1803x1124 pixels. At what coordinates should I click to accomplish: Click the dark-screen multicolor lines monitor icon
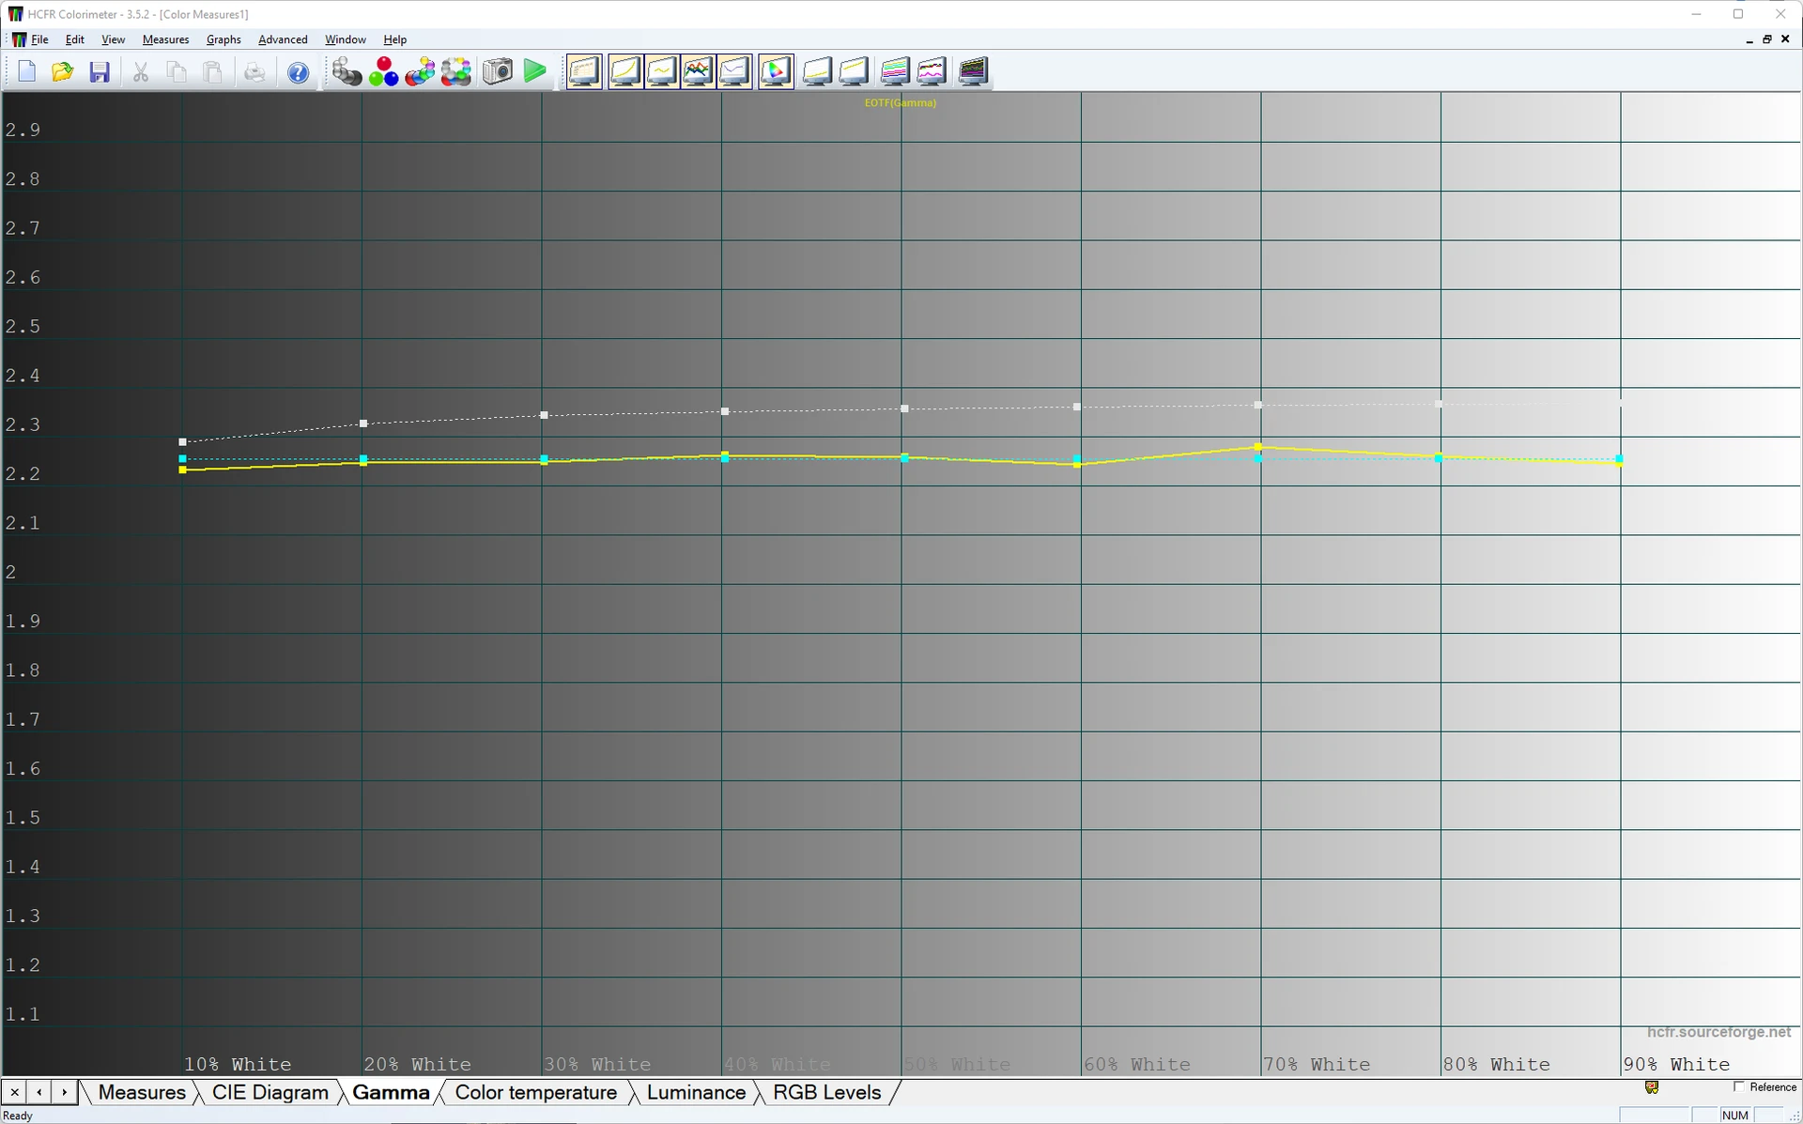[973, 71]
